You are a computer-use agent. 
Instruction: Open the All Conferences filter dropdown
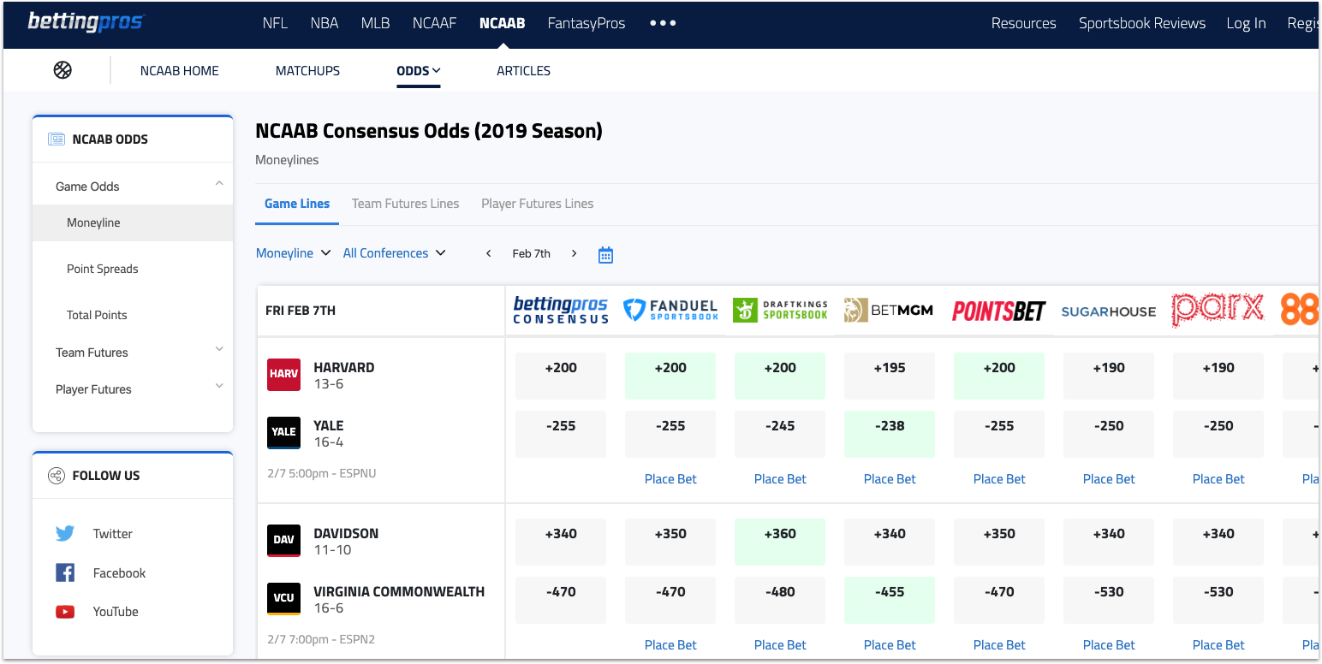click(x=395, y=253)
